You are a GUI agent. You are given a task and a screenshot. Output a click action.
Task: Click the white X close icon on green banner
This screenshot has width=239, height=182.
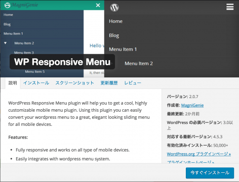coord(98,5)
